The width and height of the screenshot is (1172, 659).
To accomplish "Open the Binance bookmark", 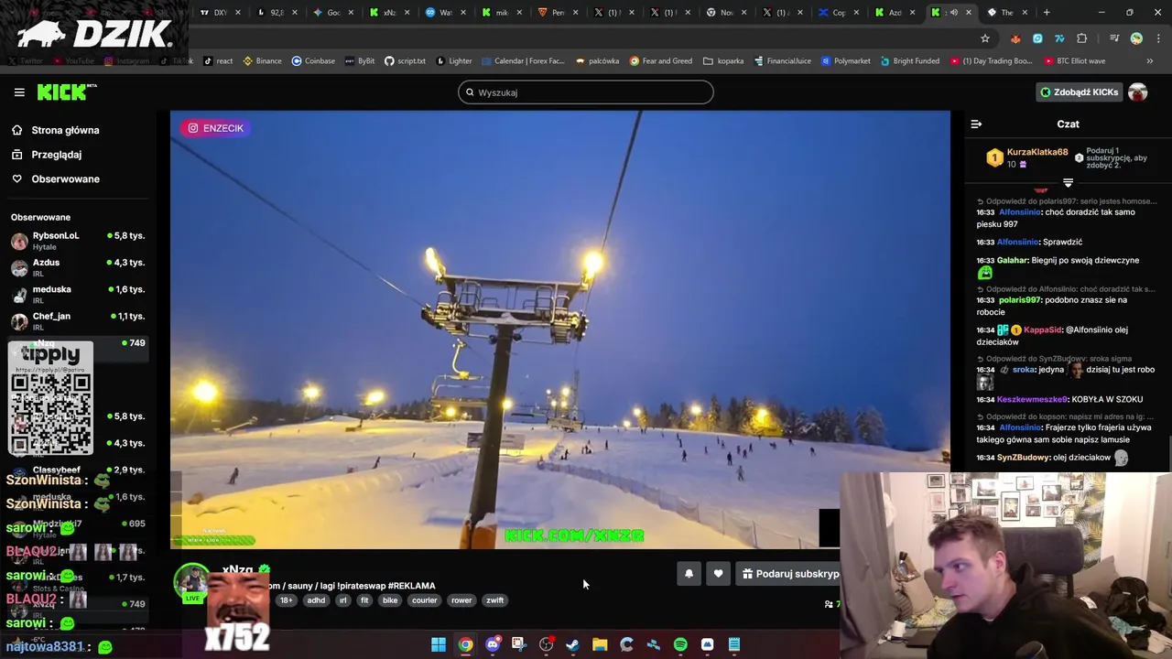I will click(x=262, y=61).
